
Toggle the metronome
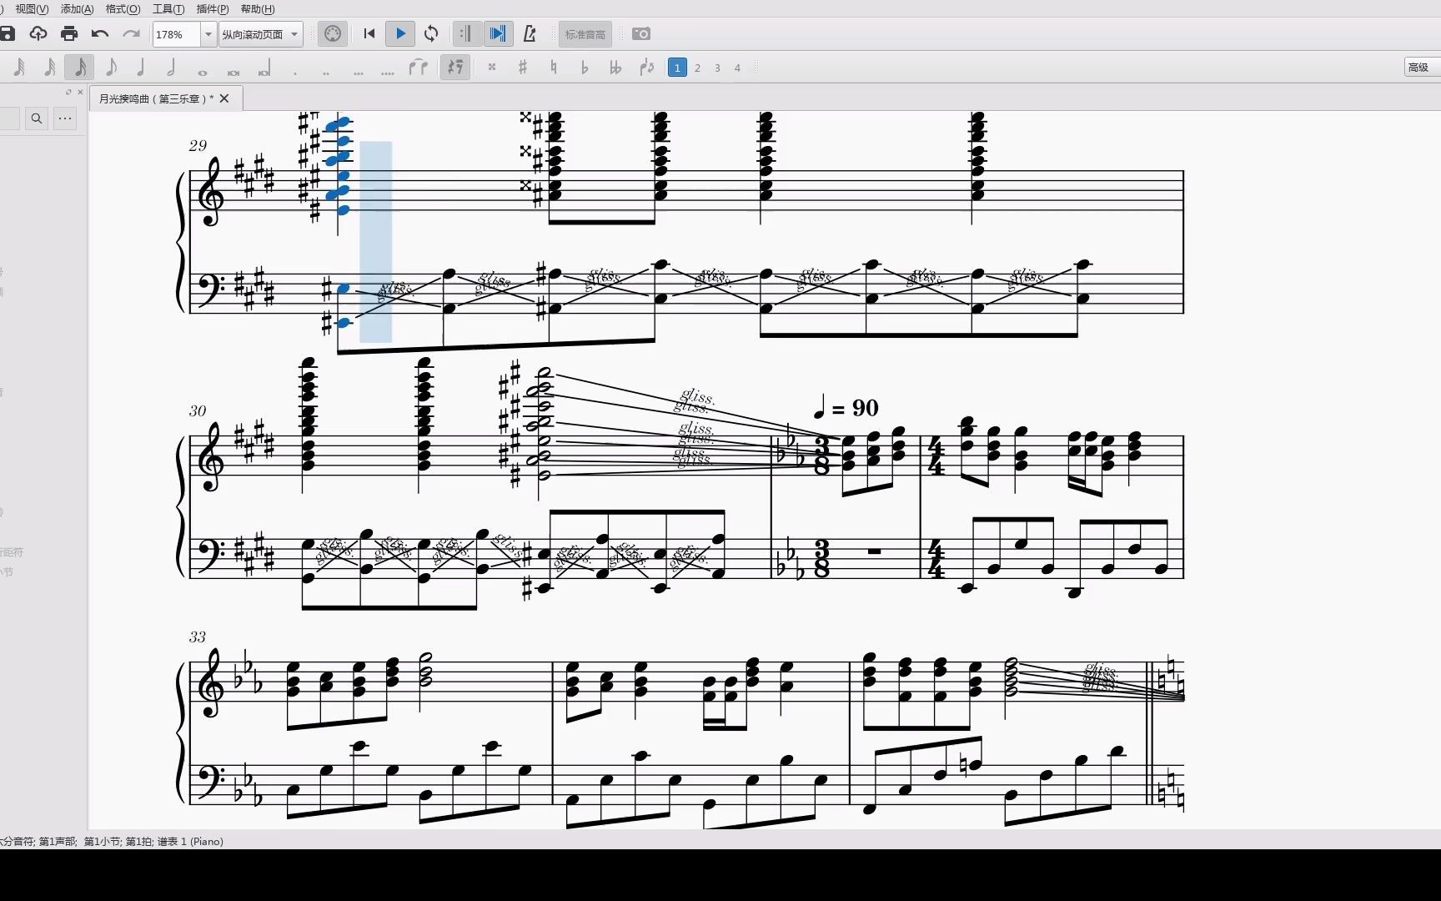click(x=530, y=33)
